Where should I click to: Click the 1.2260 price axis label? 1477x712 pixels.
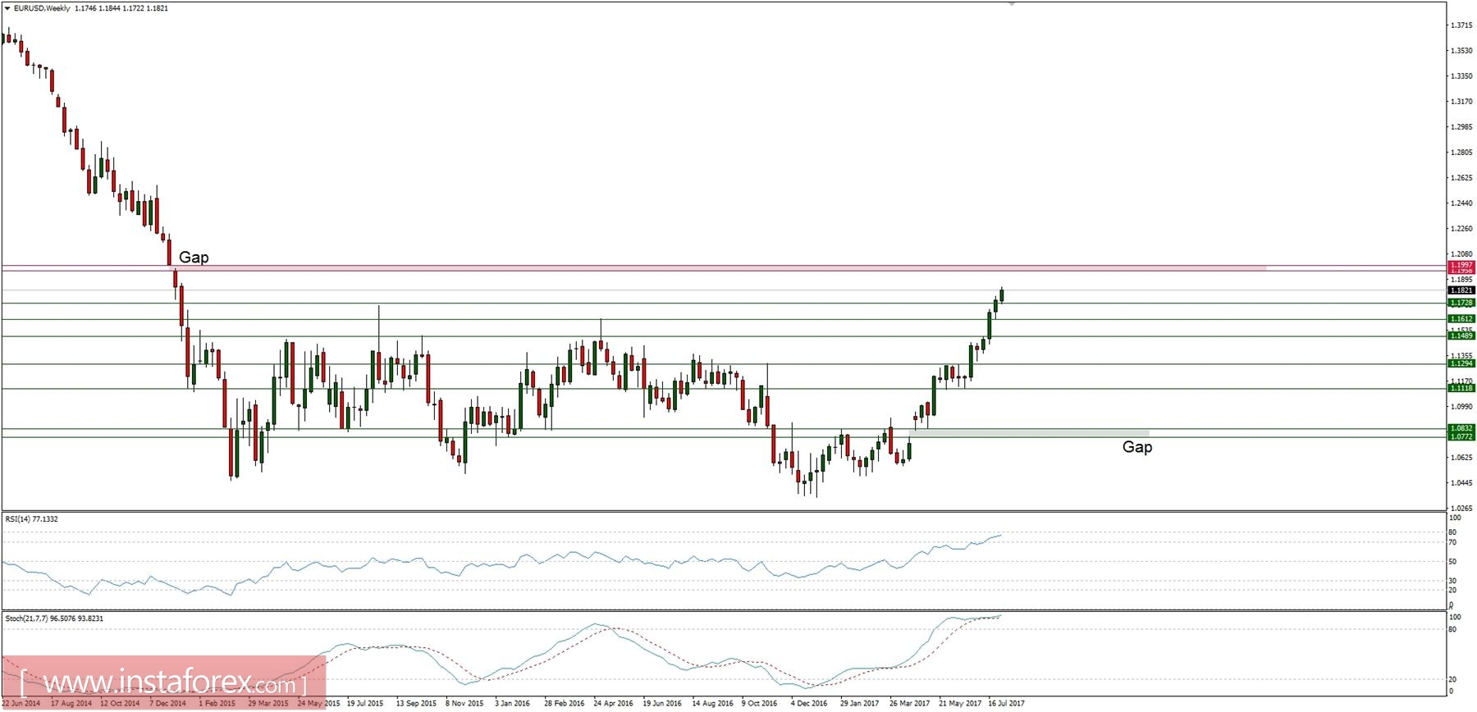[x=1461, y=229]
